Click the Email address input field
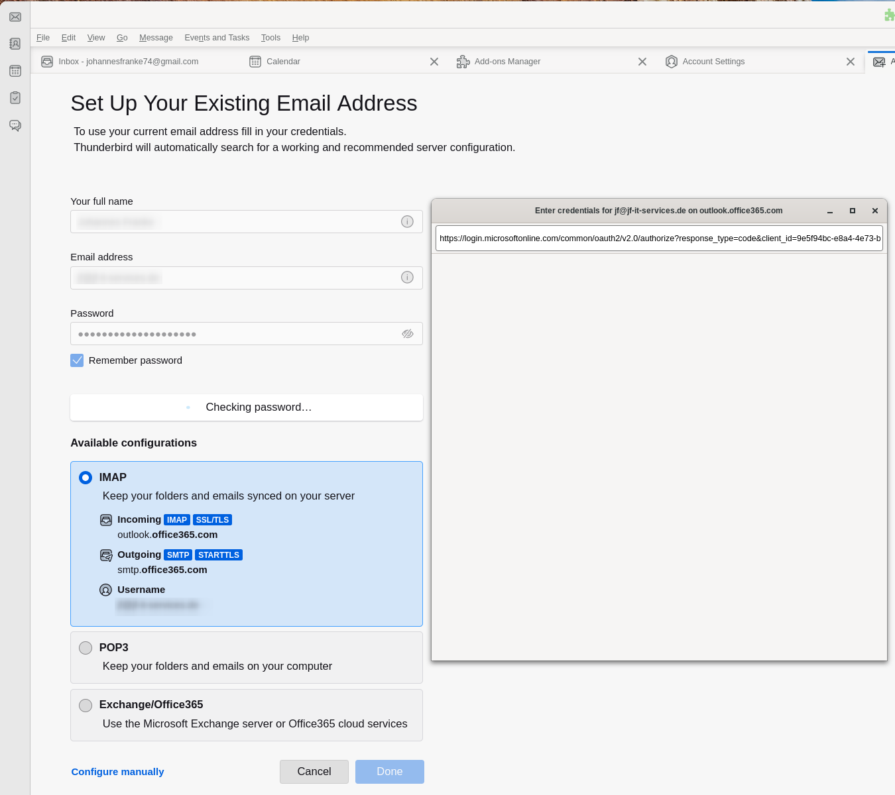895x795 pixels. click(x=247, y=278)
